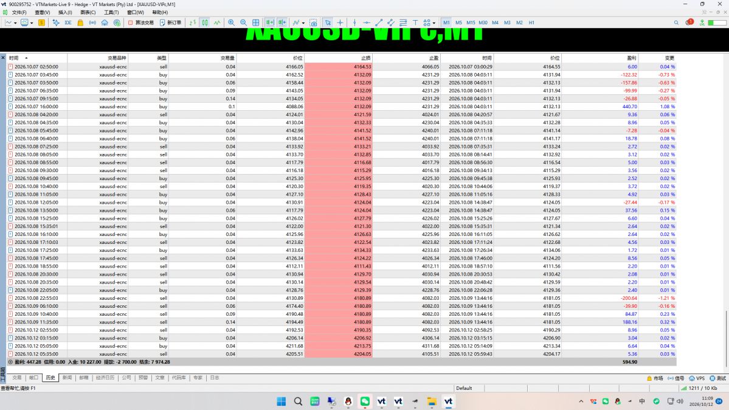This screenshot has width=729, height=410.
Task: Select the crosshair tool
Action: pos(340,23)
